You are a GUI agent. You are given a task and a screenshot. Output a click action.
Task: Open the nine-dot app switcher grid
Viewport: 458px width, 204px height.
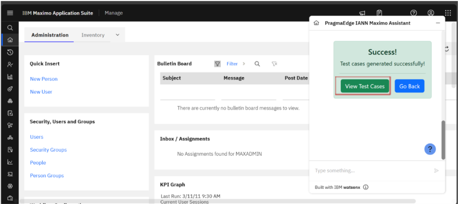pos(448,13)
